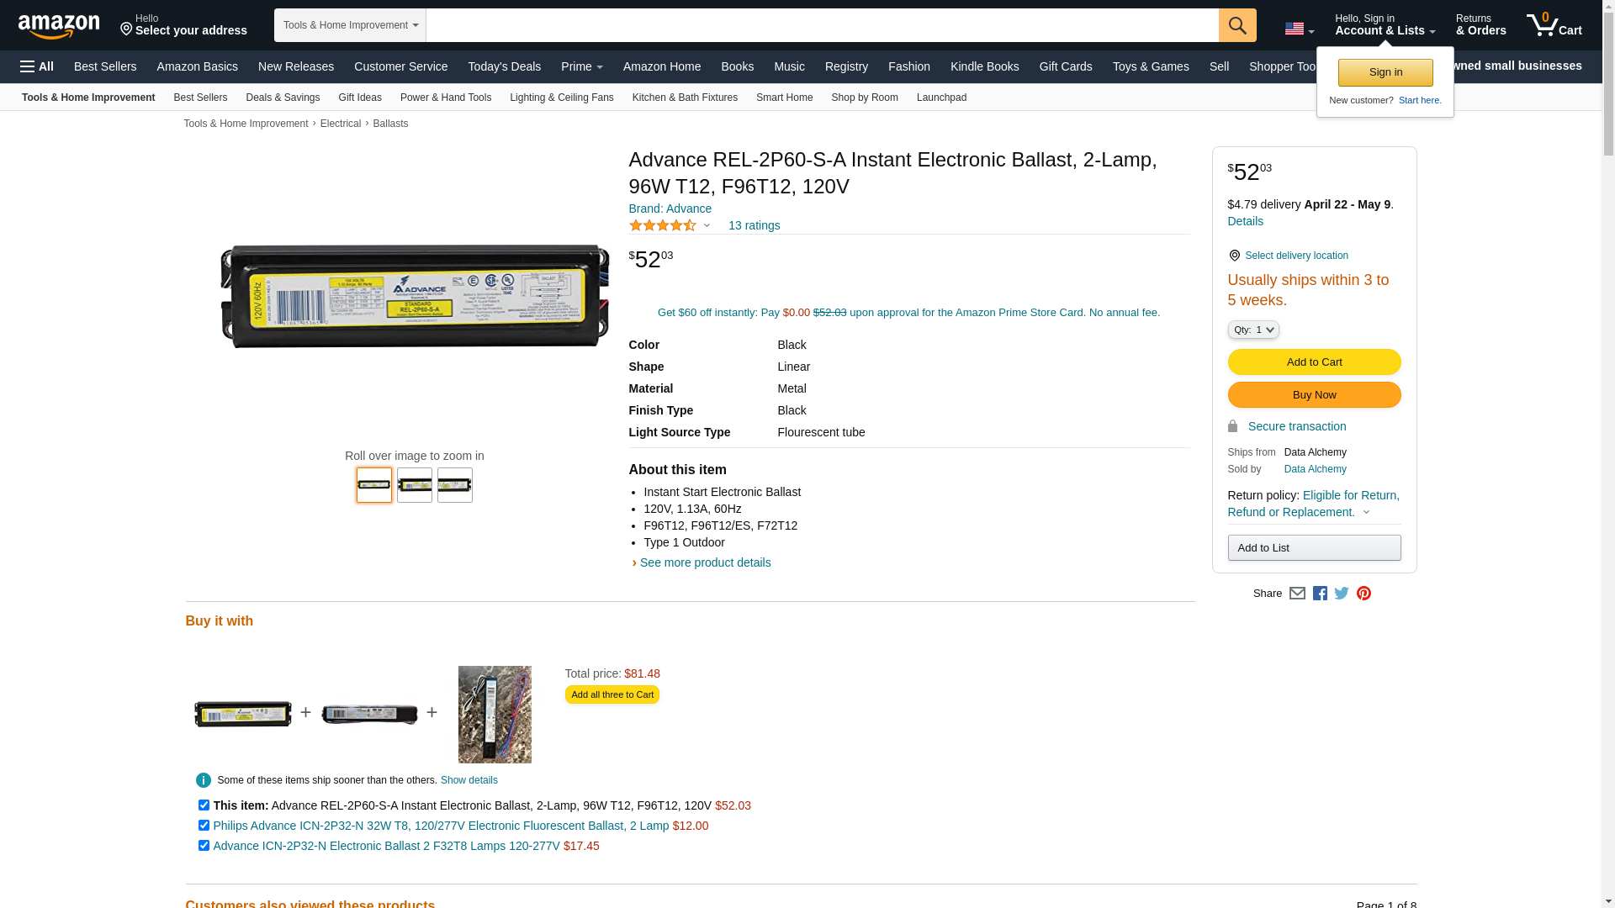
Task: Click the orange search magnifier button
Action: [x=1236, y=25]
